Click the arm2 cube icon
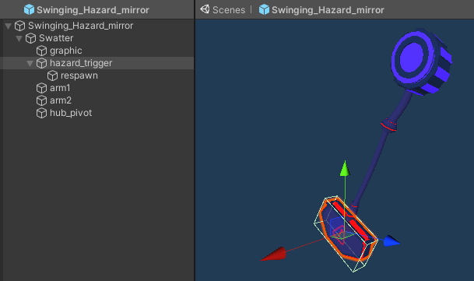Screen dimensions: 474x281 [x=41, y=100]
